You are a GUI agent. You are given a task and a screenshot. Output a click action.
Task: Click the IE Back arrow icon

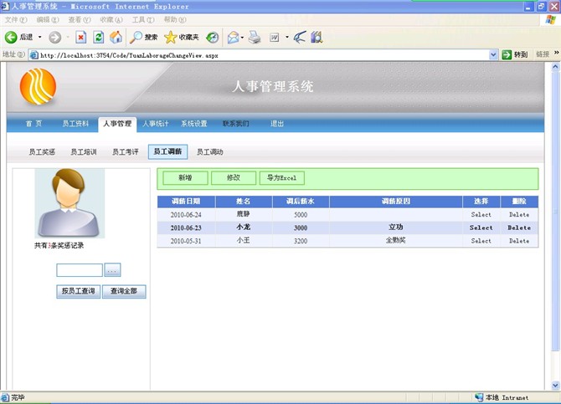coord(11,37)
